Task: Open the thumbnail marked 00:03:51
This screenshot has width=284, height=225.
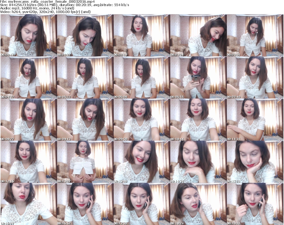Action: point(255,35)
